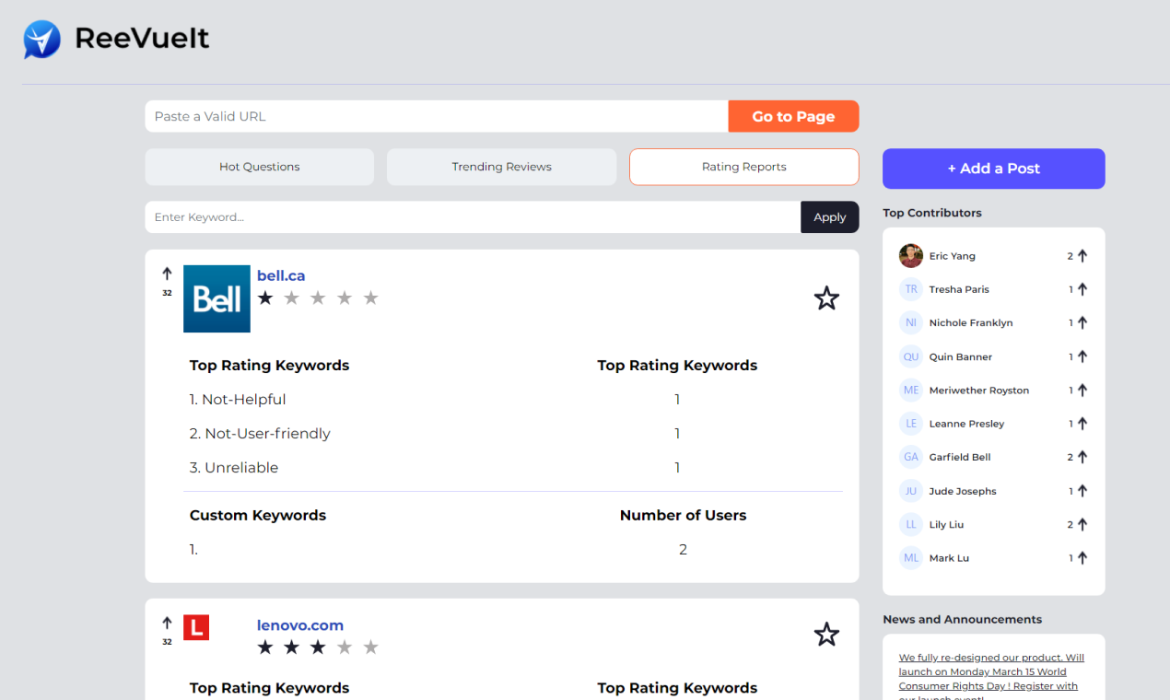The image size is (1170, 700).
Task: Click the LE avatar for Leanne Presley
Action: coord(911,424)
